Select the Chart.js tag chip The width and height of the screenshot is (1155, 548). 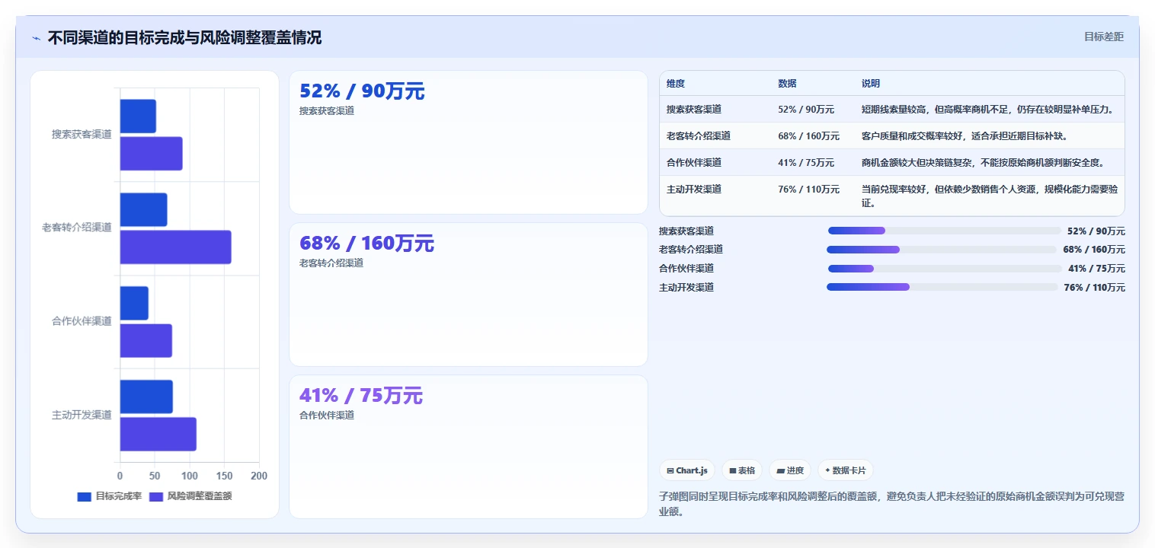[687, 470]
